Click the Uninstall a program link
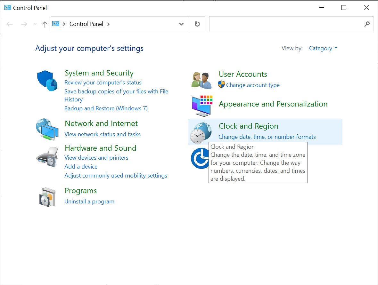The image size is (378, 285). click(x=89, y=202)
